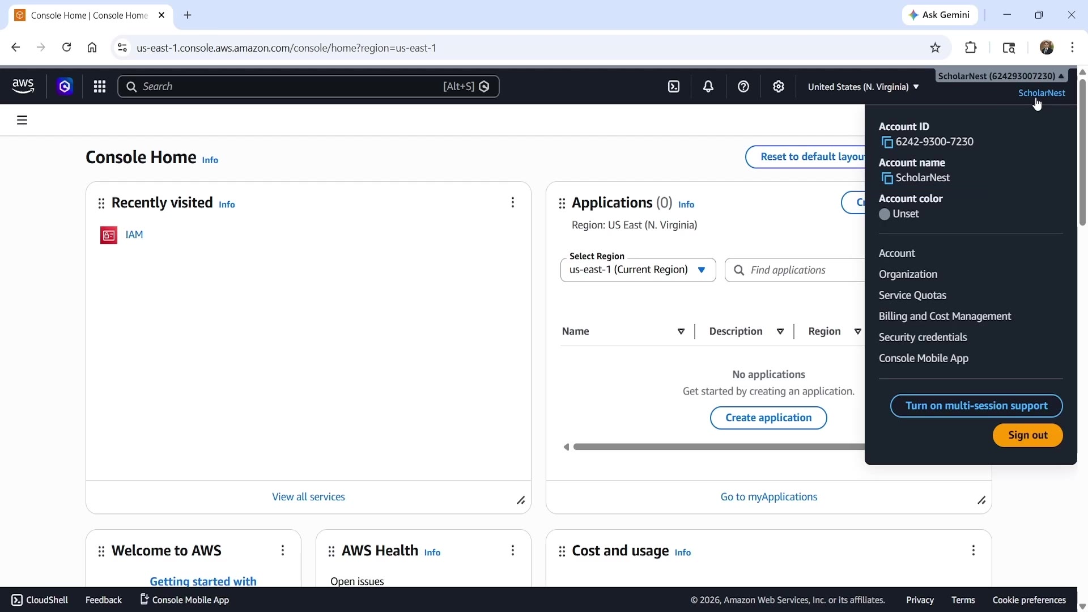Click the IAM service icon in Recently visited
This screenshot has height=612, width=1088.
[109, 235]
